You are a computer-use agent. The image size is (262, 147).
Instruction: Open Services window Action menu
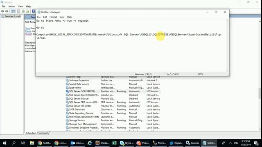pos(12,7)
